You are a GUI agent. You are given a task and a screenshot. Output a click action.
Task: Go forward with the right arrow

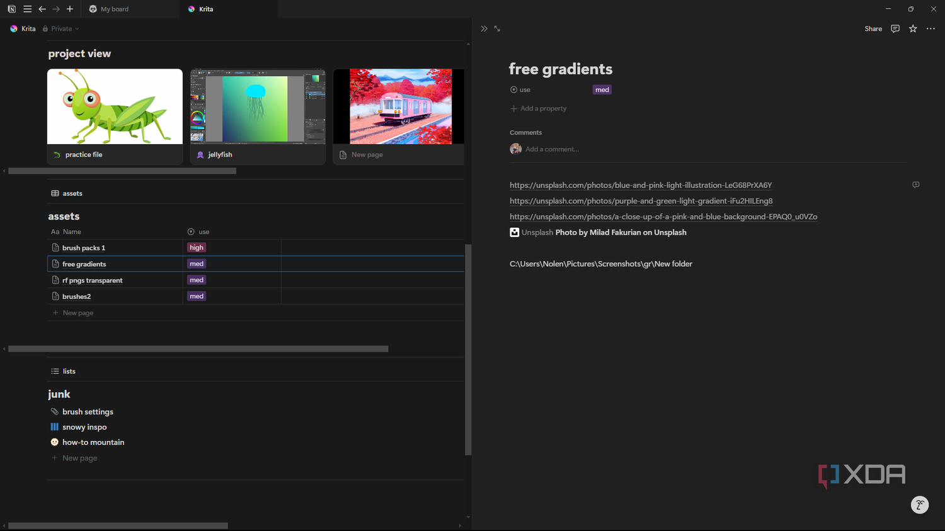pos(56,9)
